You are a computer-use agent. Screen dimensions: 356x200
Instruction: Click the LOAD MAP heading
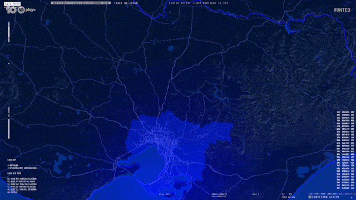(x=12, y=160)
